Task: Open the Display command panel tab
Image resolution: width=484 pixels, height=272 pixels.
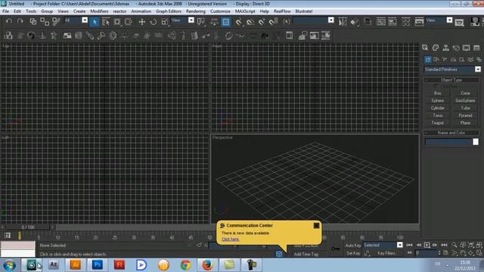Action: (466, 48)
